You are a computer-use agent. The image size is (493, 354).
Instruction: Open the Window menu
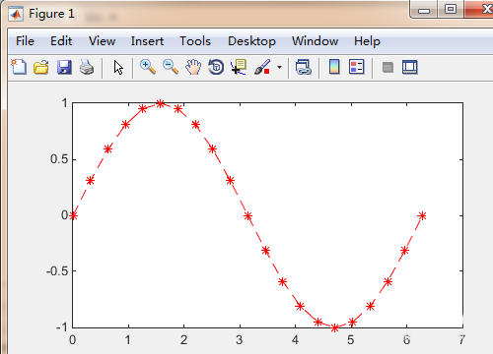point(315,41)
